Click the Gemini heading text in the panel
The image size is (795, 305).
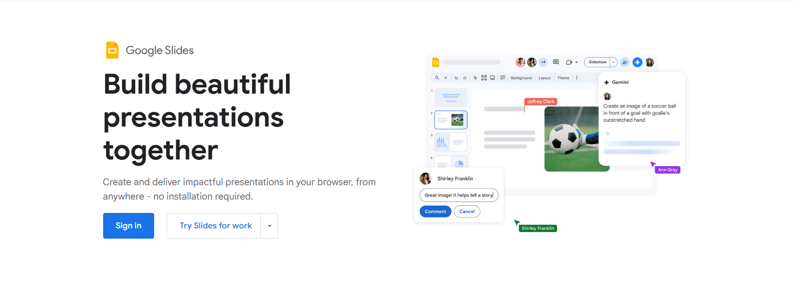coord(620,82)
